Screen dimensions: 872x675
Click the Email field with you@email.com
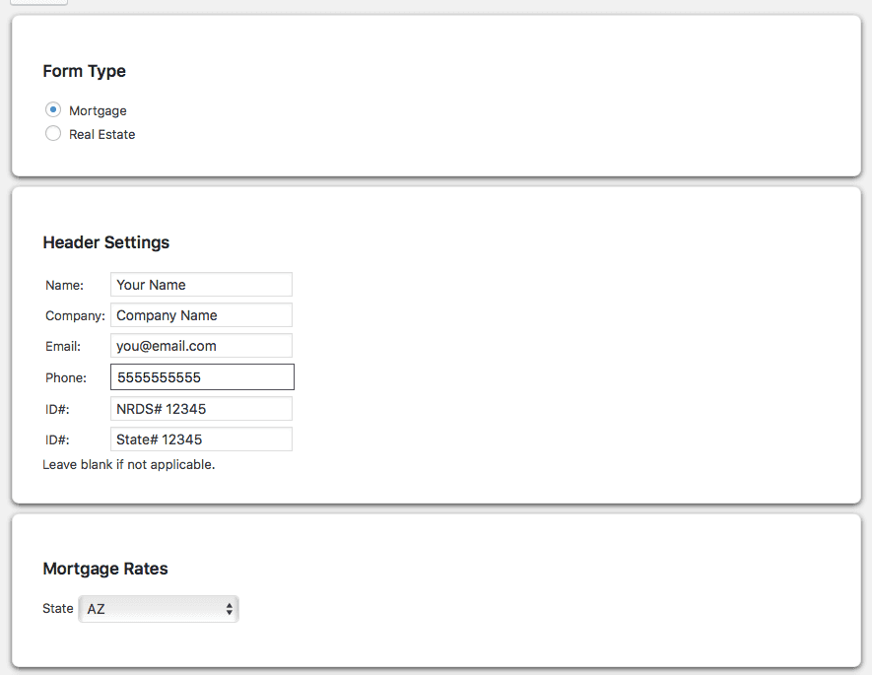[201, 346]
